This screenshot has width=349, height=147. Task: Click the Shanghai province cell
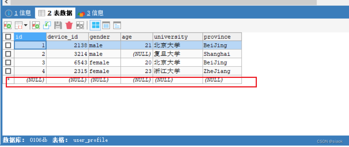click(222, 54)
